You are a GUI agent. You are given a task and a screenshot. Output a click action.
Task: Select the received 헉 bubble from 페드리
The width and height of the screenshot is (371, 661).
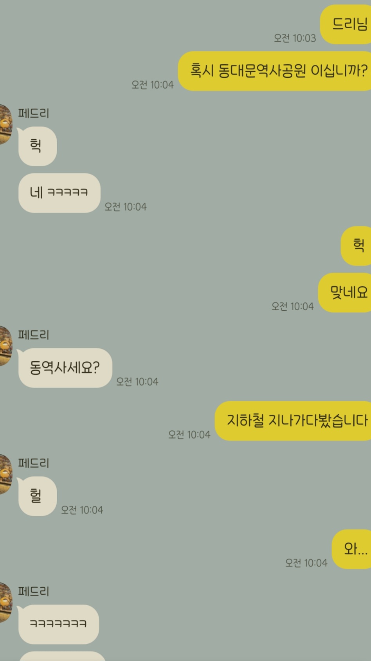(37, 146)
